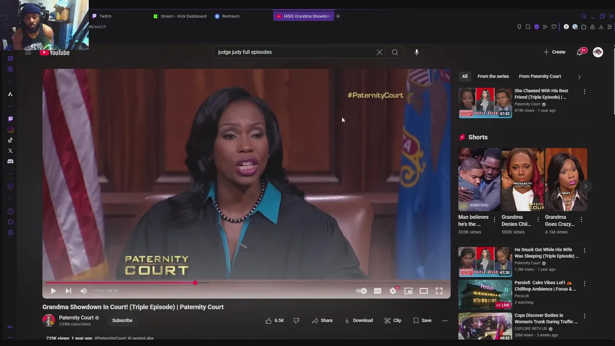The image size is (615, 346).
Task: Open browser sidebar settings gear
Action: pyautogui.click(x=10, y=233)
